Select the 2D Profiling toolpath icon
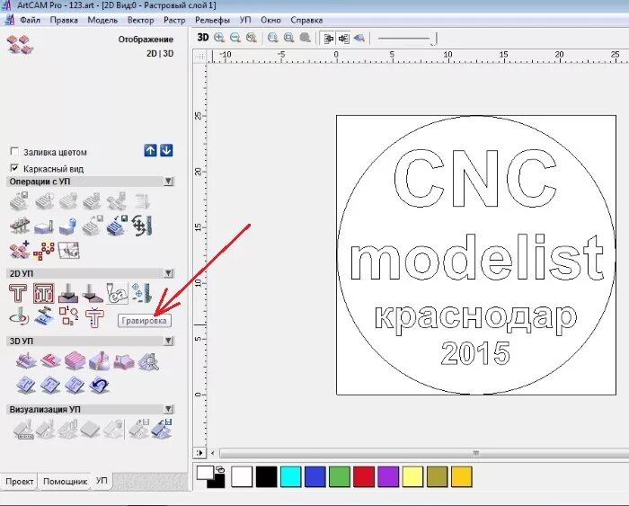 coord(18,293)
